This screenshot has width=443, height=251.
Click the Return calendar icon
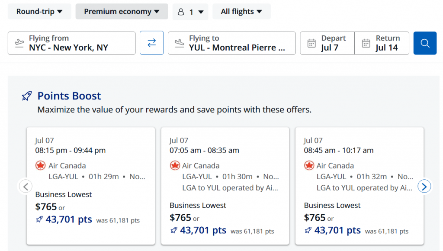[x=366, y=43]
